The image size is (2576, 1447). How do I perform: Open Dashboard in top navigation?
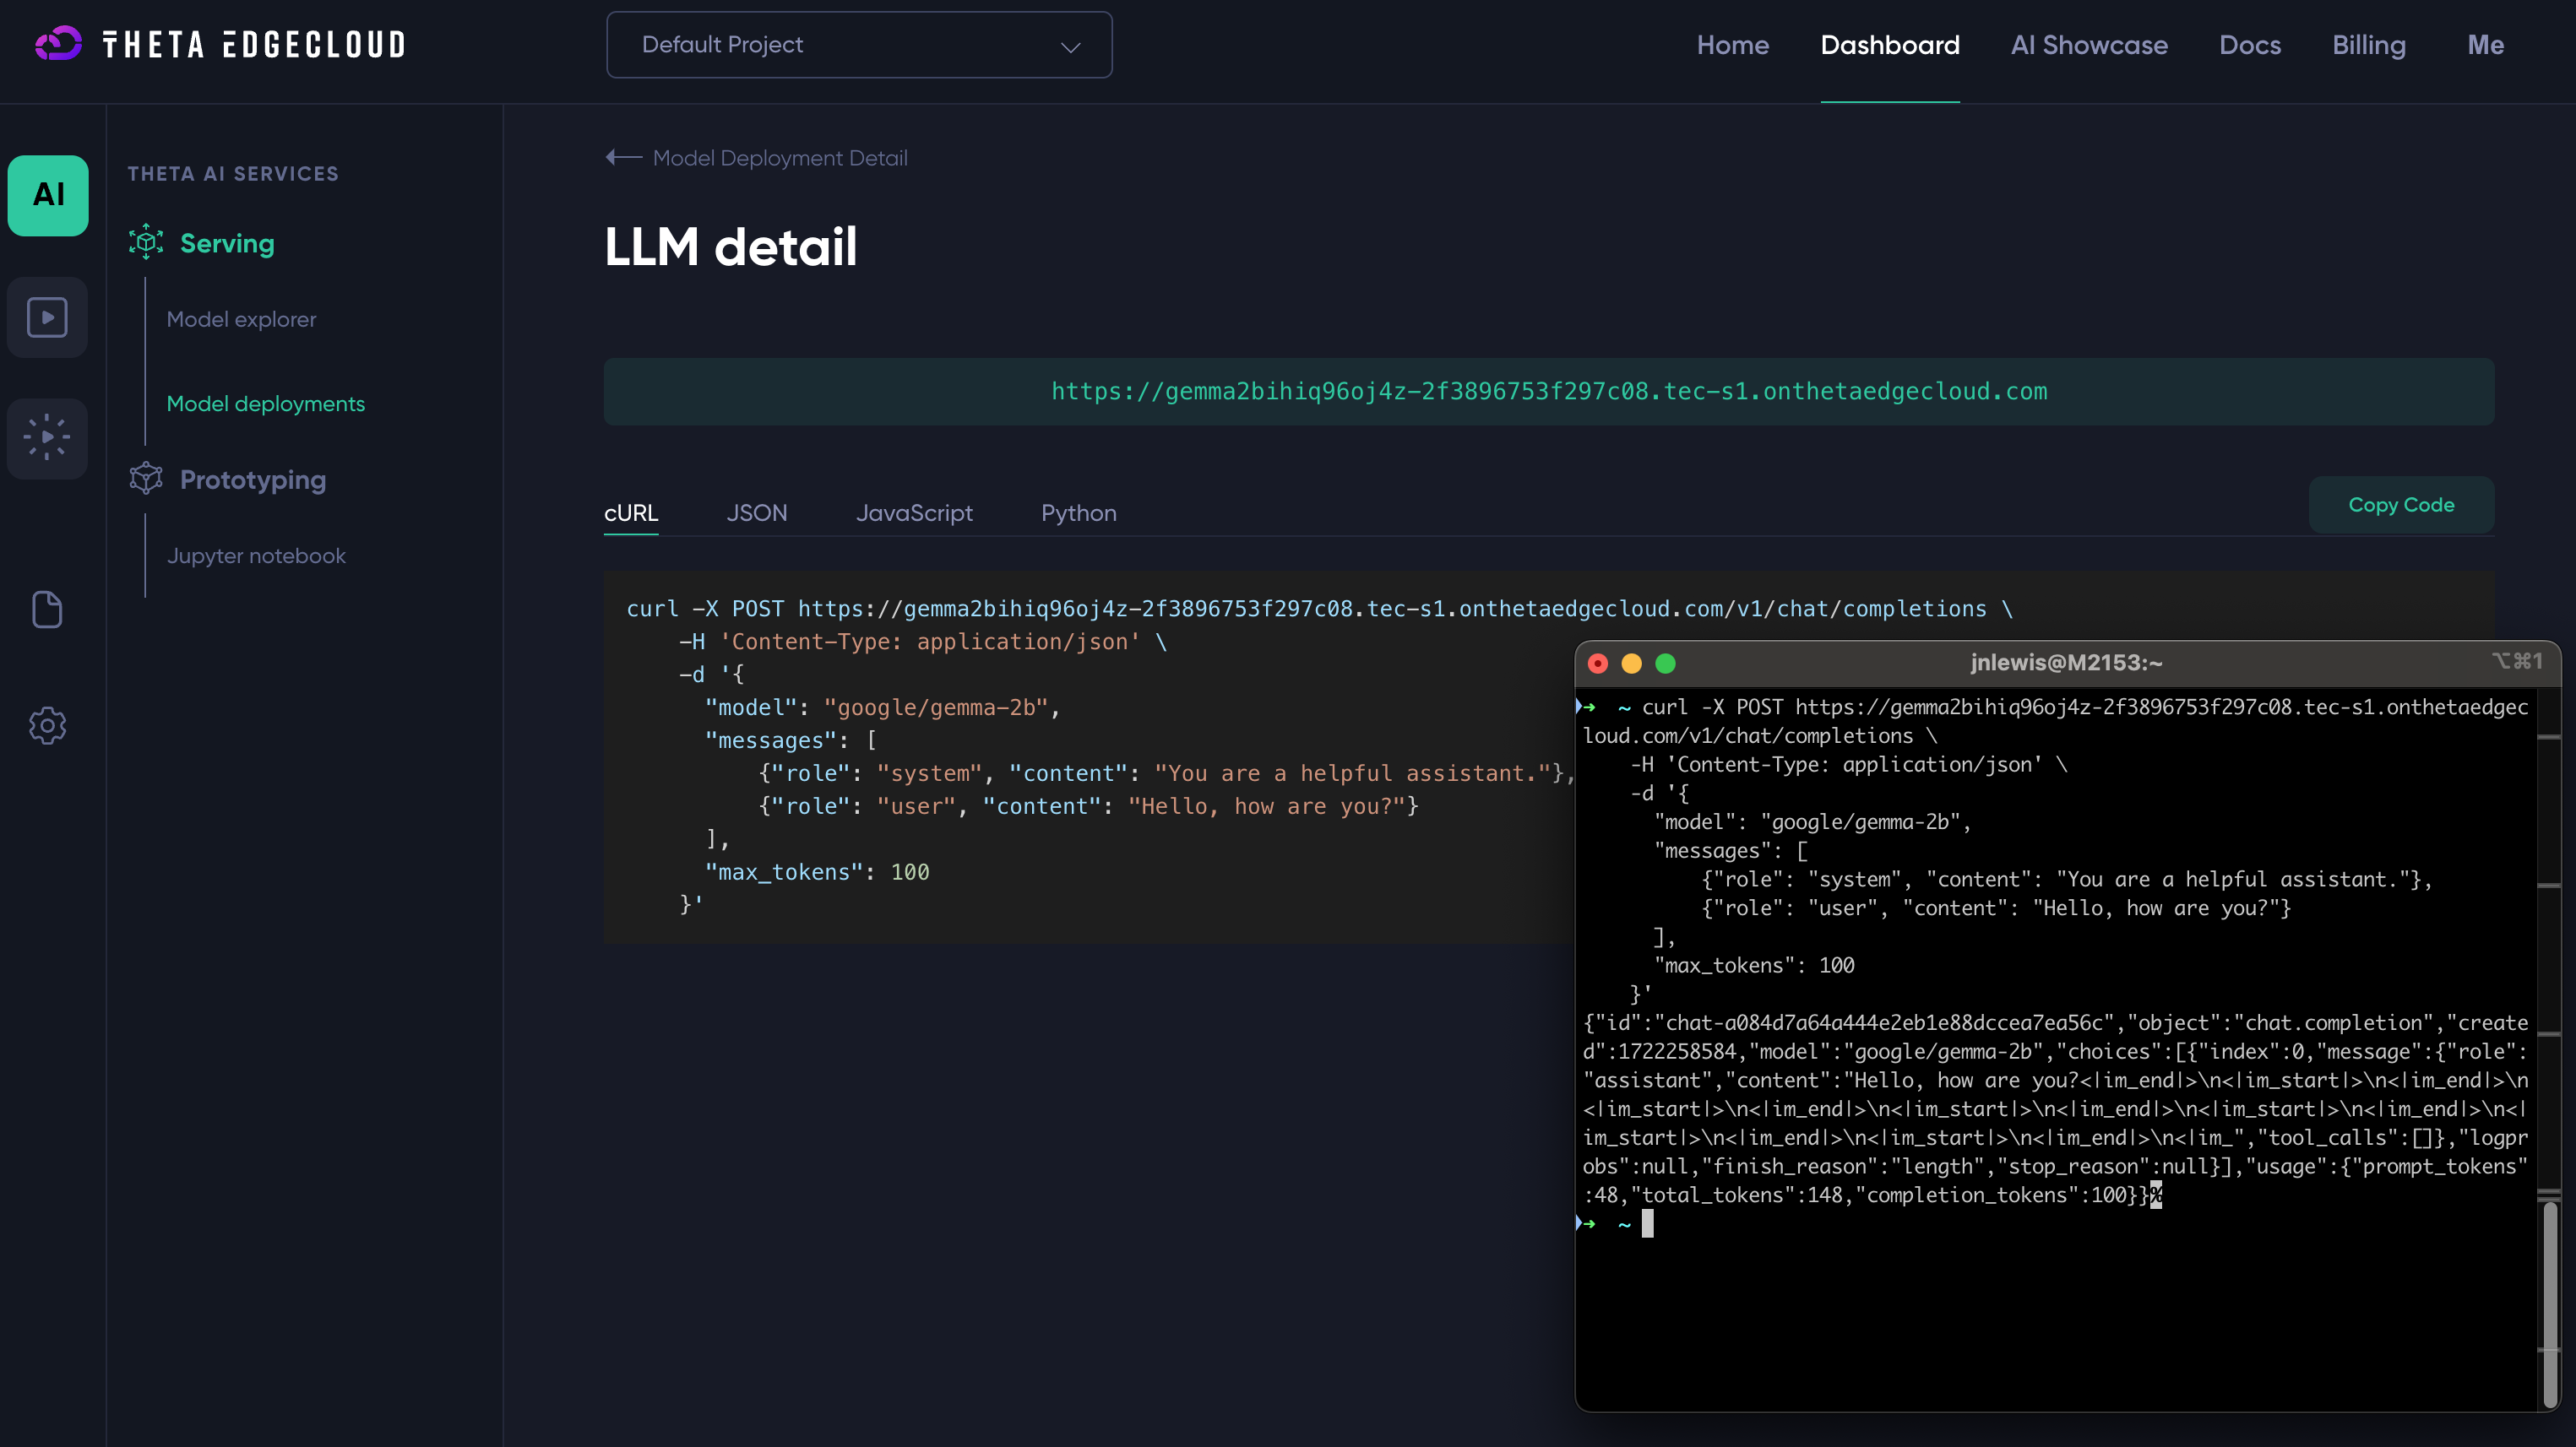(x=1890, y=45)
